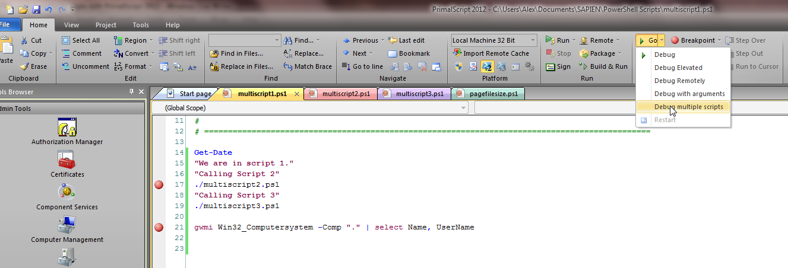The image size is (788, 268).
Task: Switch to multiscript2.ps1 tab
Action: coord(341,94)
